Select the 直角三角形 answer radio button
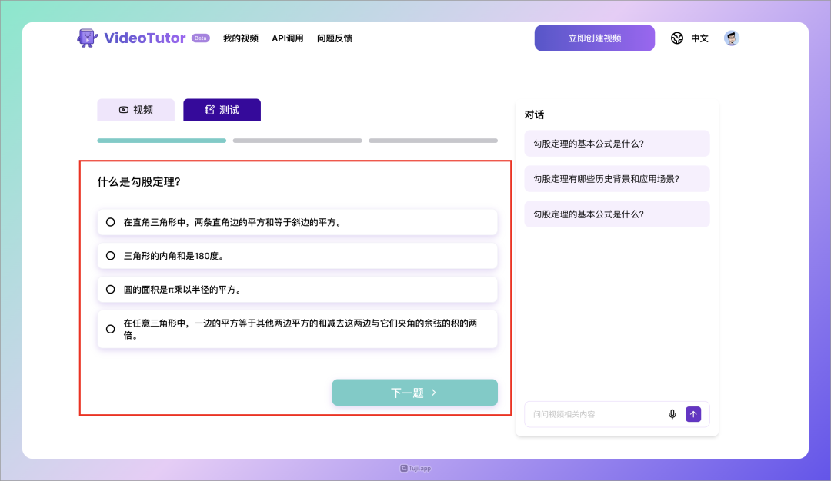 pyautogui.click(x=111, y=222)
